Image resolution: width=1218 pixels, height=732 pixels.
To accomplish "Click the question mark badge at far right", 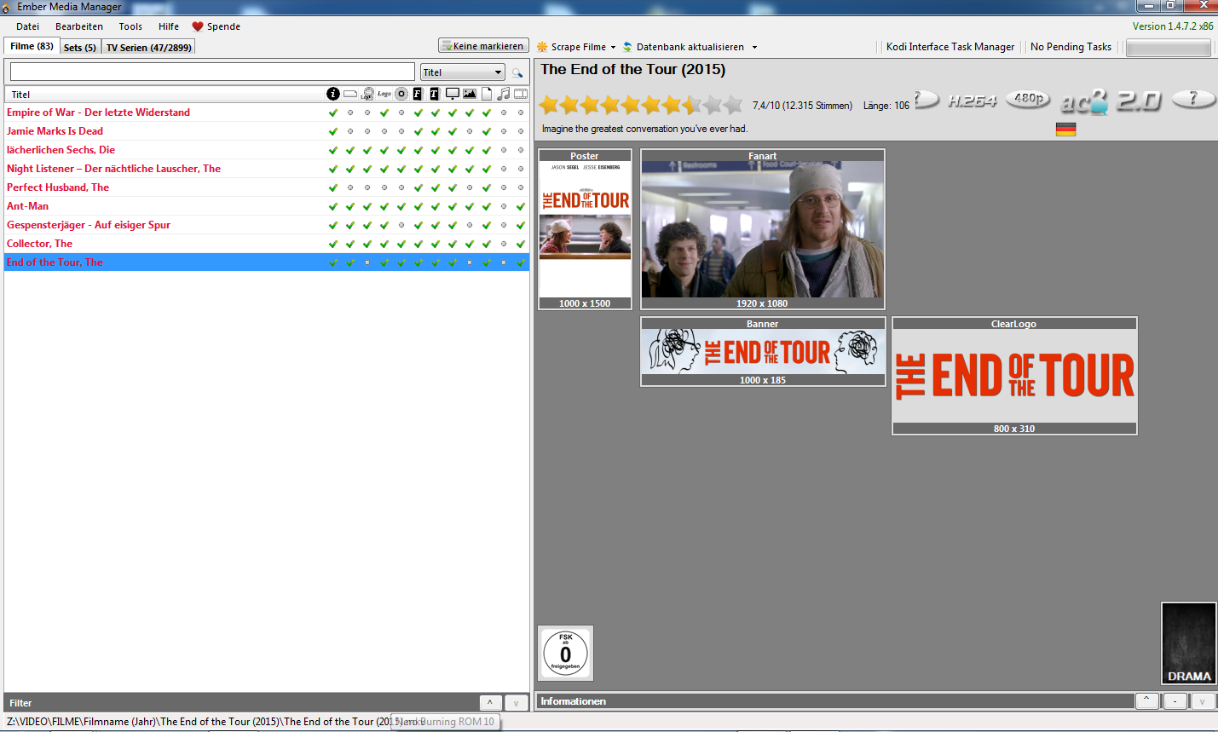I will (1193, 100).
